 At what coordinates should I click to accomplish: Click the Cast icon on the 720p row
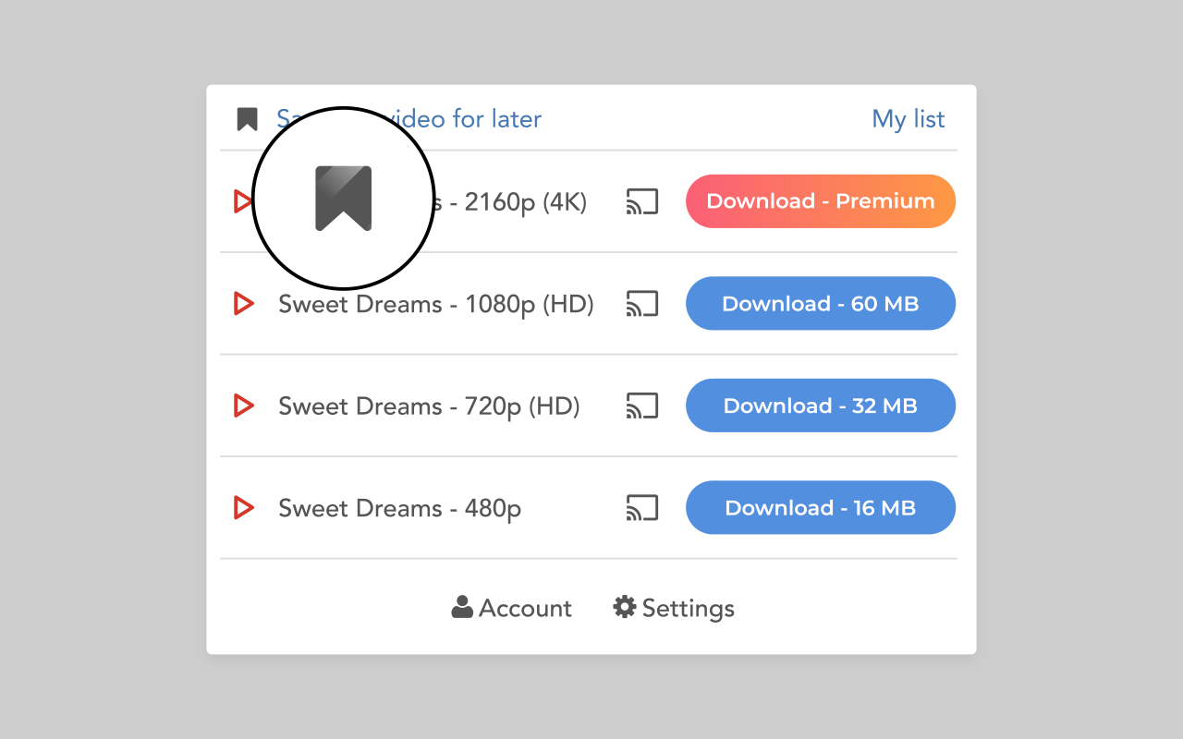pyautogui.click(x=642, y=405)
